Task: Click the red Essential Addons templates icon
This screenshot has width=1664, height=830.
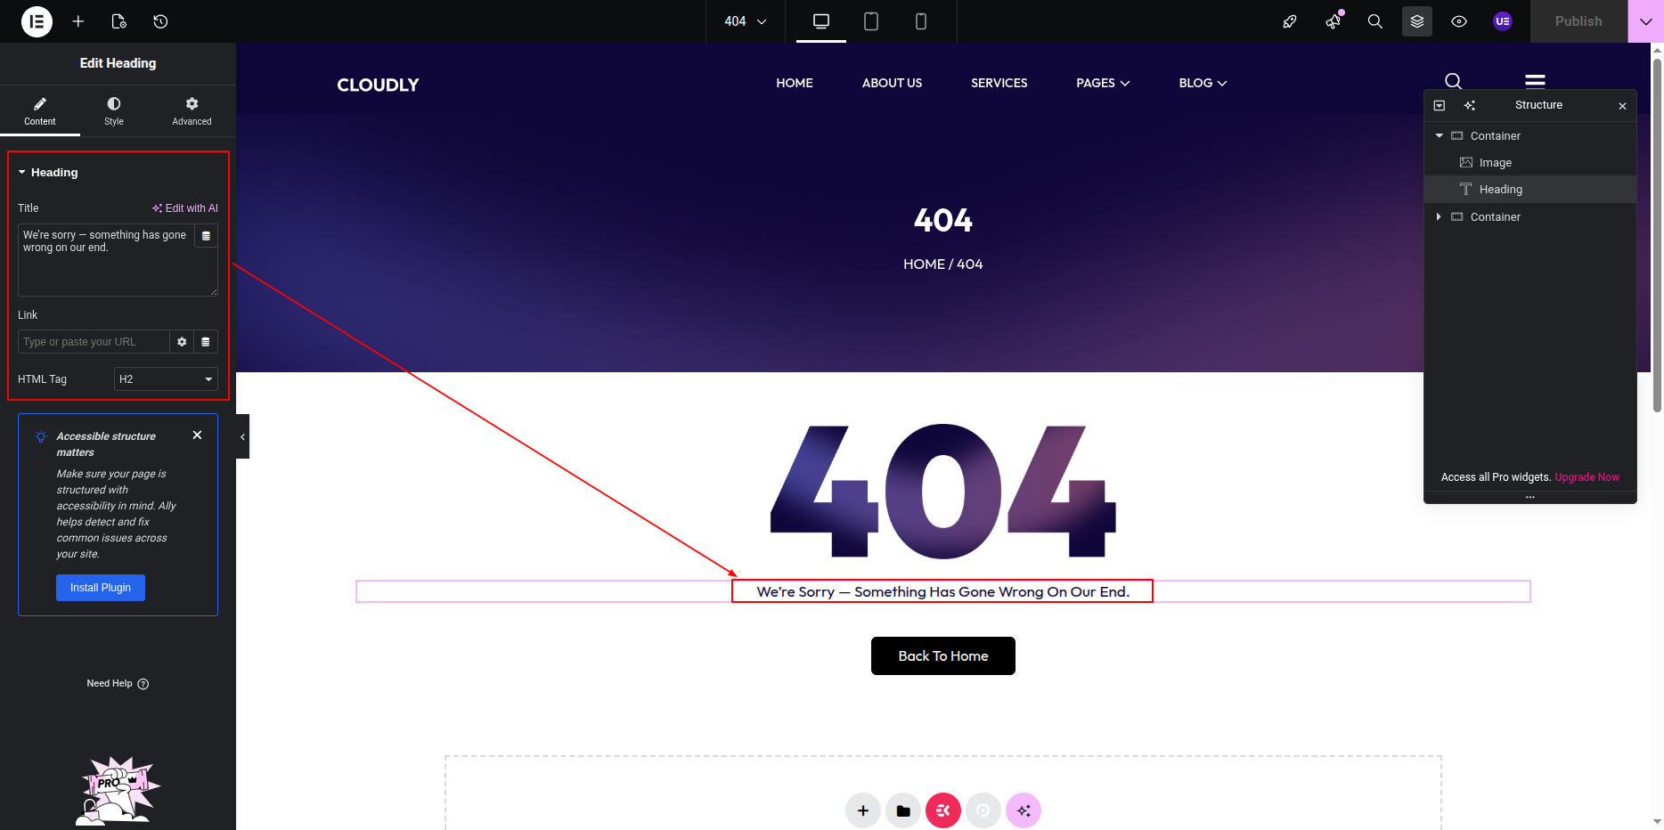Action: [943, 810]
